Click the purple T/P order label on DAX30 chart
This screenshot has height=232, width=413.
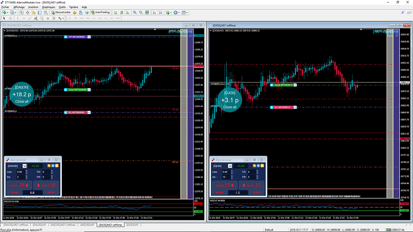click(x=77, y=37)
